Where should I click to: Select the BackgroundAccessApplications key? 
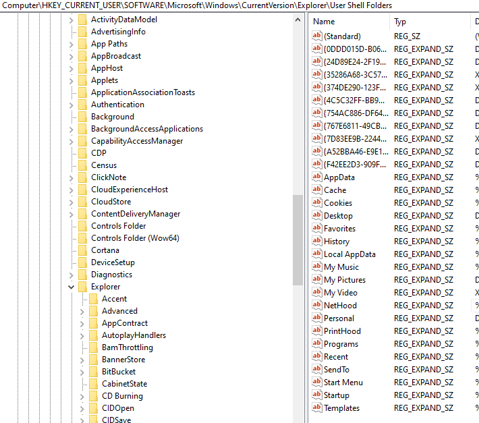pos(147,129)
